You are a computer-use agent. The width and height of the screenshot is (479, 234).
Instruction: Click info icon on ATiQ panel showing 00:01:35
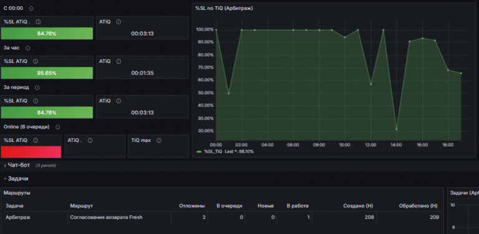click(x=119, y=62)
